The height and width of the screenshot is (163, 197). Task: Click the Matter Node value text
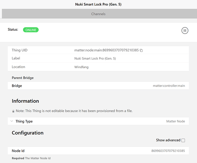tap(176, 121)
